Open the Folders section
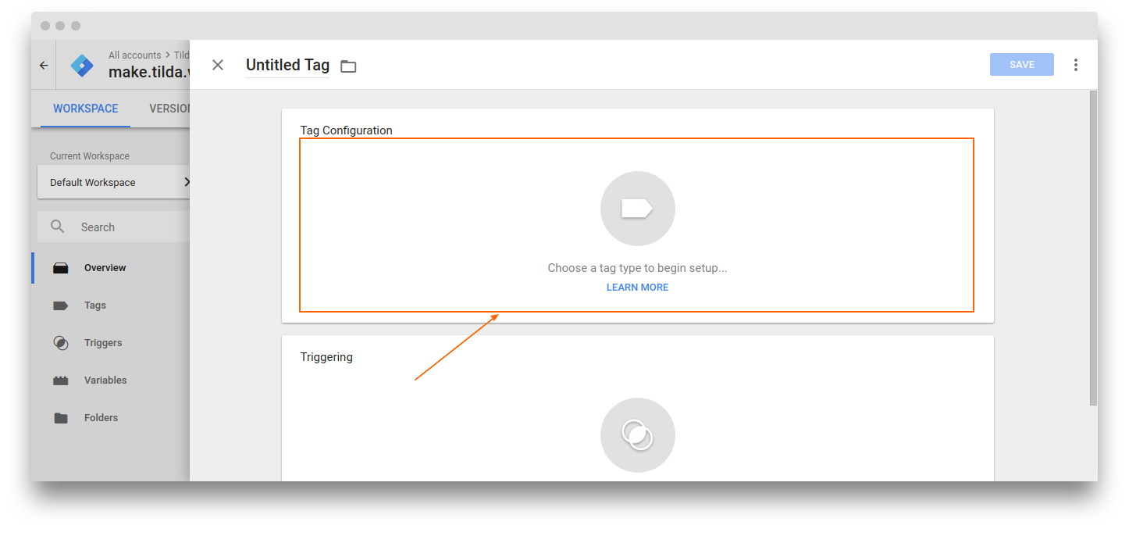The height and width of the screenshot is (536, 1129). [101, 417]
